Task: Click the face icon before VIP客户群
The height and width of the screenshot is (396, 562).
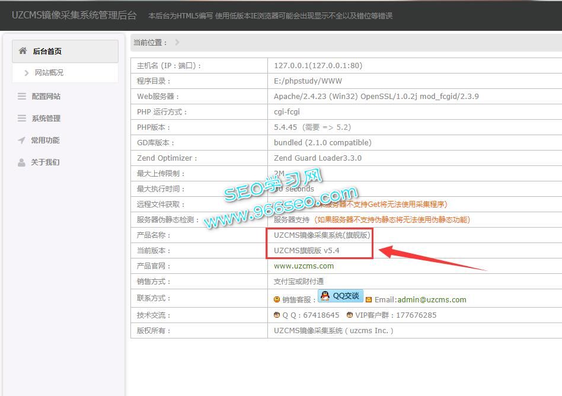Action: pyautogui.click(x=349, y=315)
